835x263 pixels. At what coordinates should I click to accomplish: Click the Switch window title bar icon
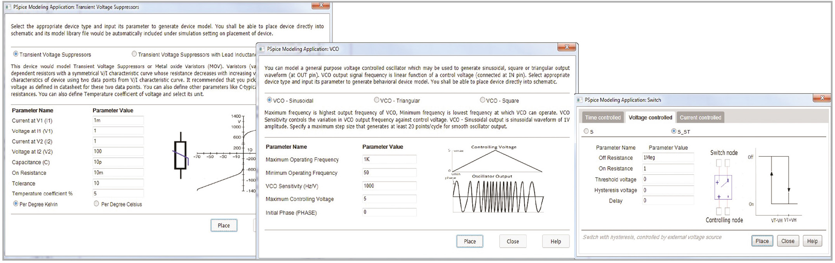579,100
